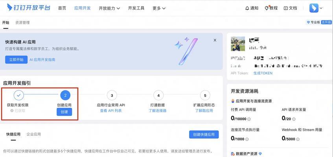Click the tutorial lightbulb icon
The height and width of the screenshot is (157, 333).
pyautogui.click(x=267, y=8)
